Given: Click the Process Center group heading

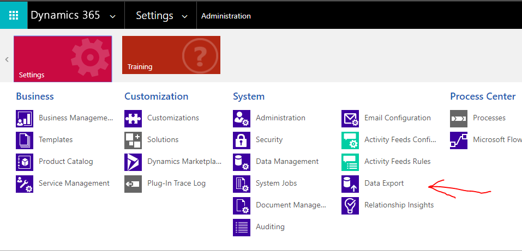Looking at the screenshot, I should (483, 96).
